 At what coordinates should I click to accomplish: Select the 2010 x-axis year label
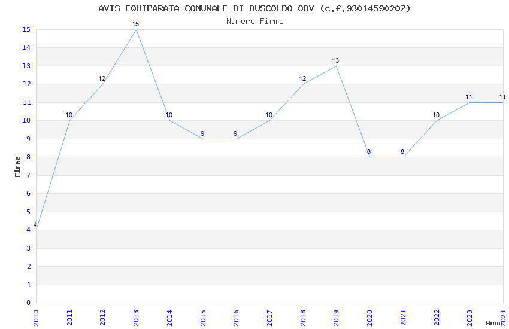(x=36, y=318)
